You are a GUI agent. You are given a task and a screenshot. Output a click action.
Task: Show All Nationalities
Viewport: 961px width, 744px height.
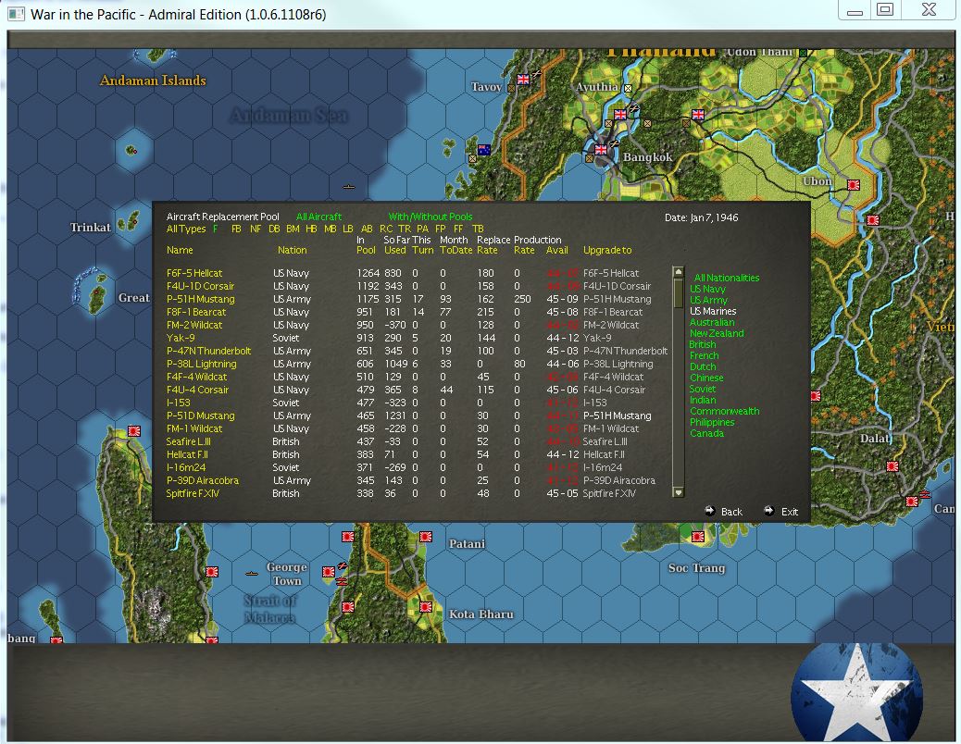point(726,278)
